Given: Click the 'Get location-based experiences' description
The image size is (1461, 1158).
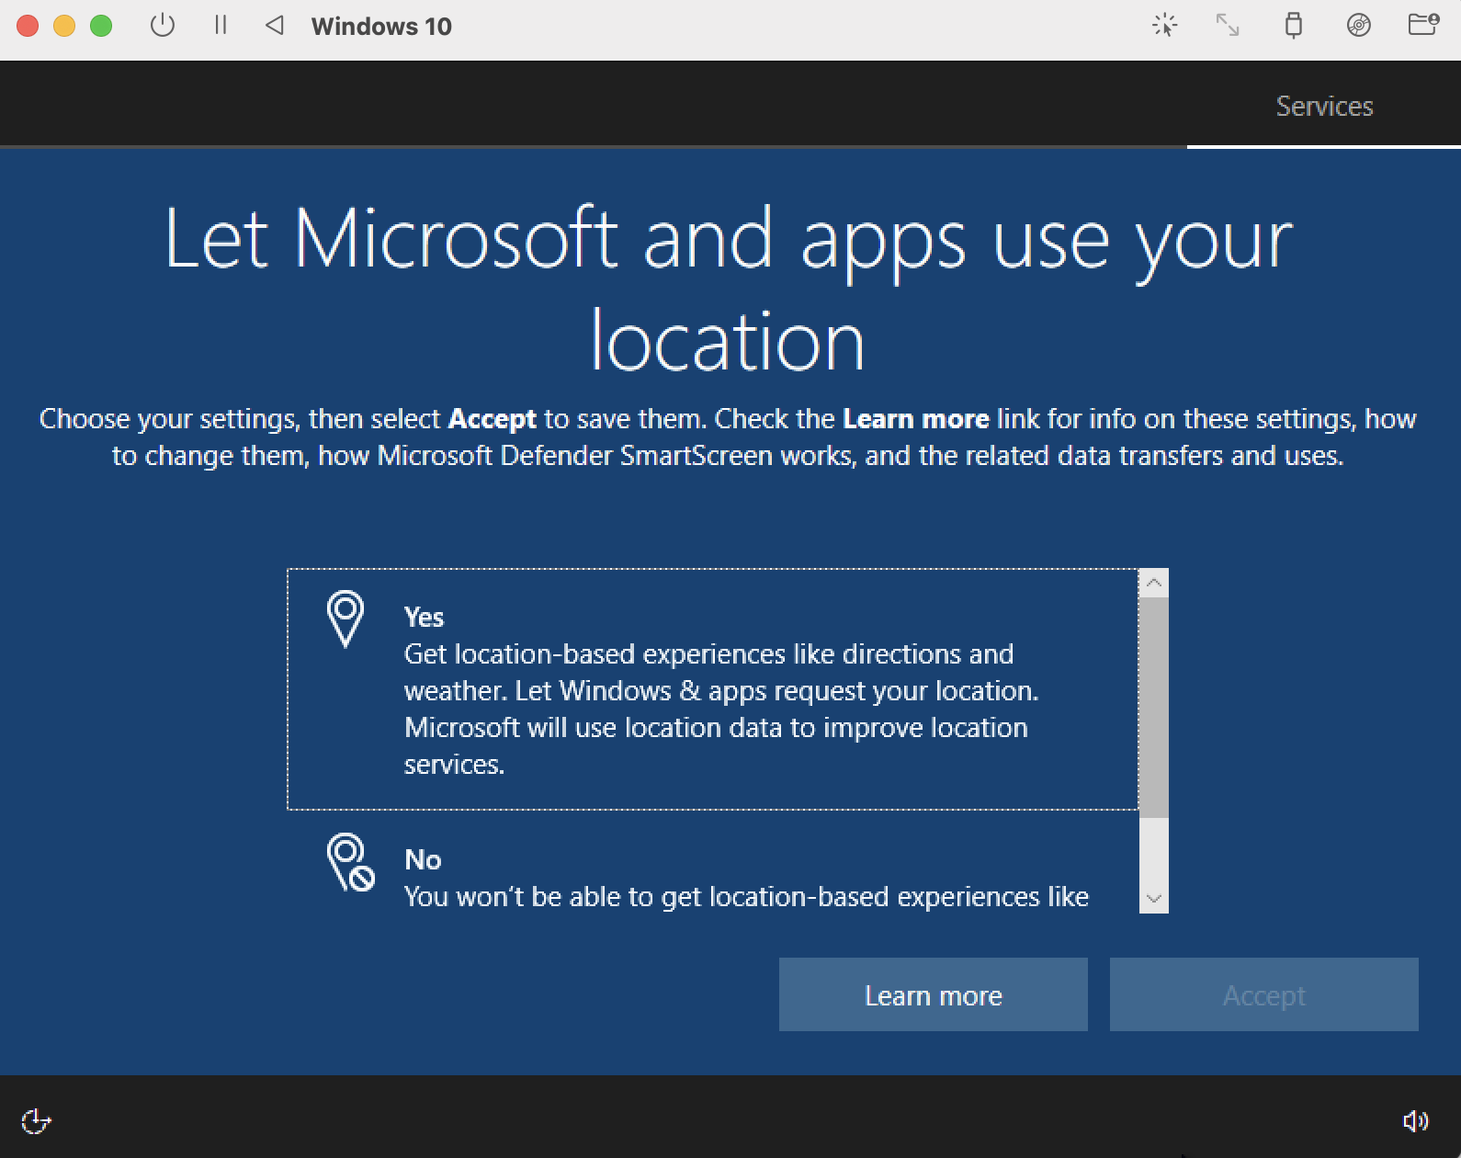Looking at the screenshot, I should pos(721,709).
